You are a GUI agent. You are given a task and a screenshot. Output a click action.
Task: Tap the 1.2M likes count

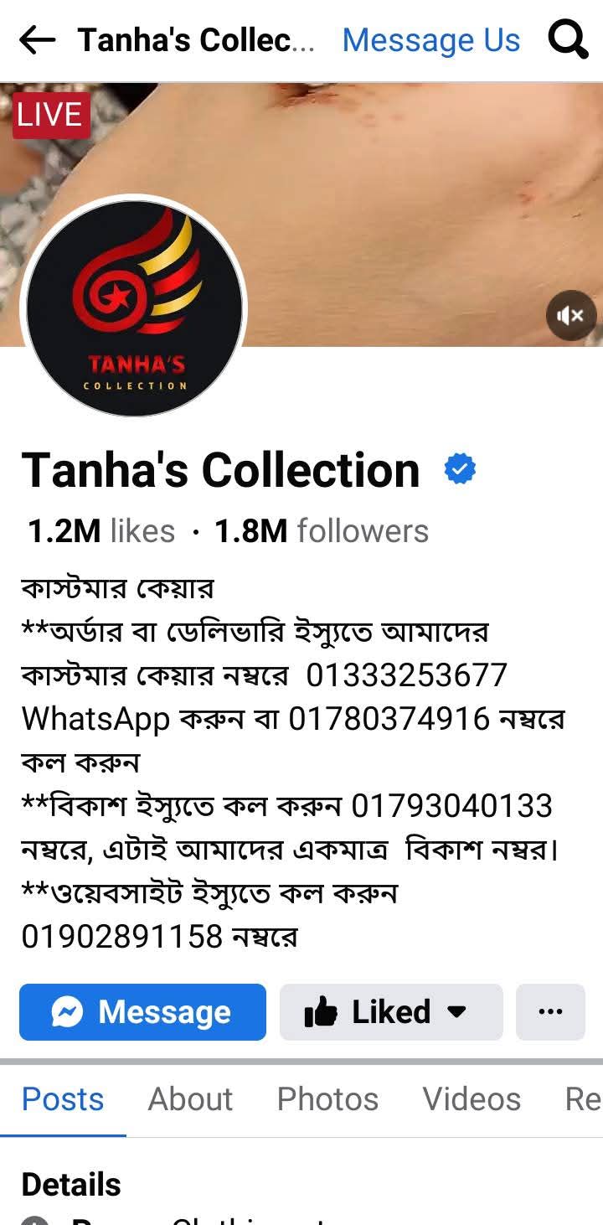tap(101, 531)
